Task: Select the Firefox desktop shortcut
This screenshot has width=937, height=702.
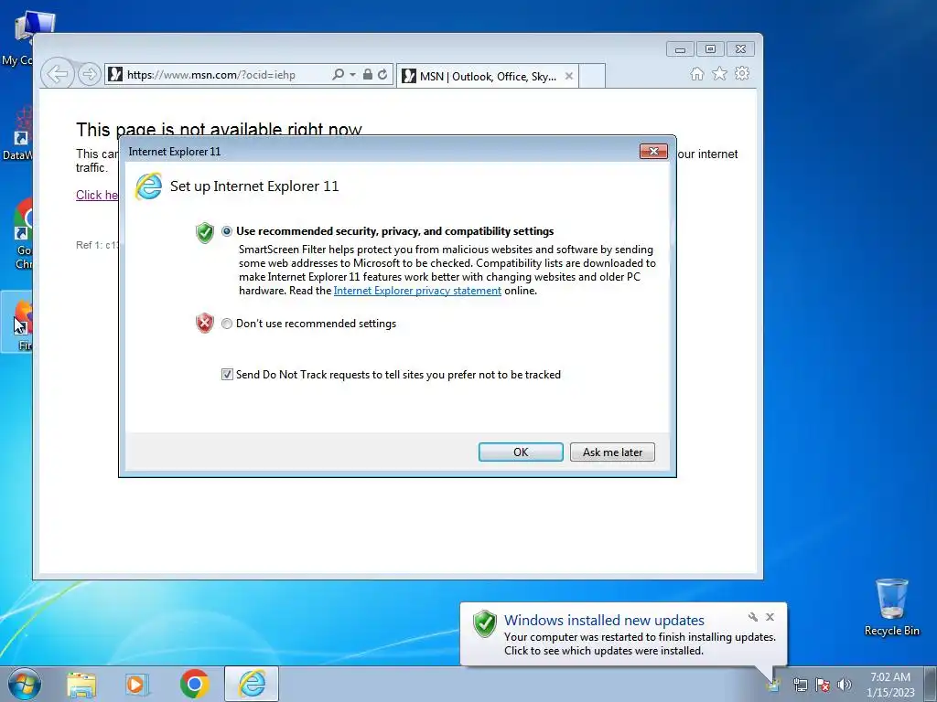Action: click(16, 323)
